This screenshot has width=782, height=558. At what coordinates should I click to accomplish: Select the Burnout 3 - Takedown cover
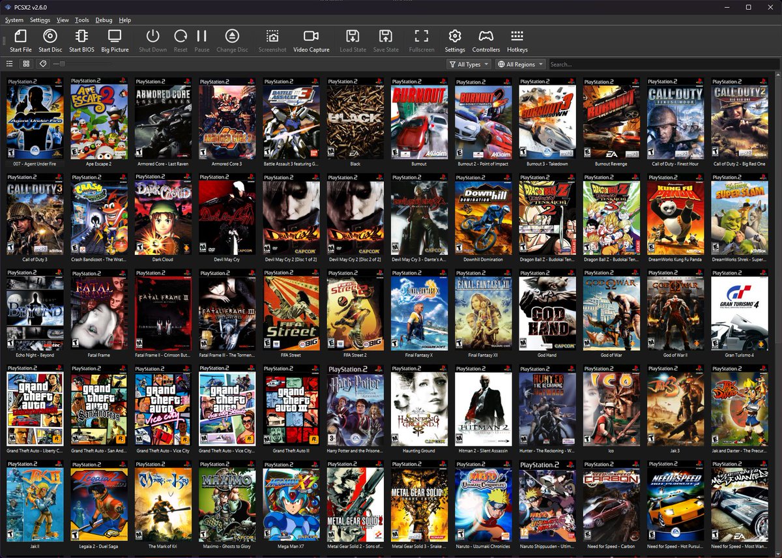click(x=547, y=118)
